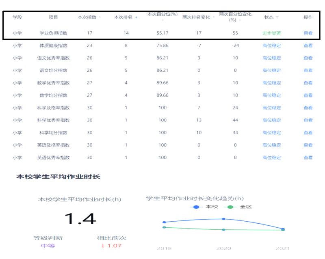This screenshot has width=325, height=259.
Task: Sort by 本次指数 column arrows
Action: coord(100,17)
